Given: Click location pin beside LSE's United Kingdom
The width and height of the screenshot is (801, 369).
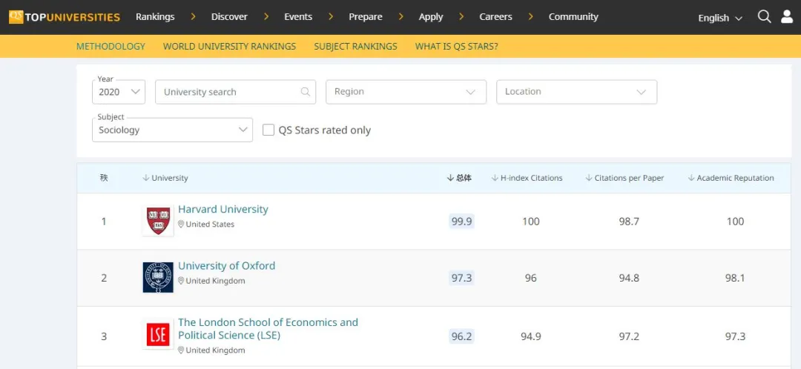Looking at the screenshot, I should pos(181,350).
